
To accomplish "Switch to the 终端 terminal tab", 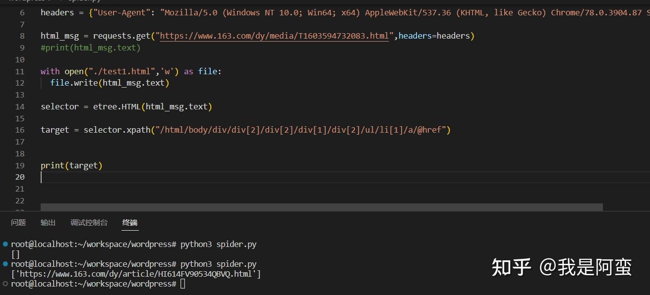I will [x=129, y=223].
